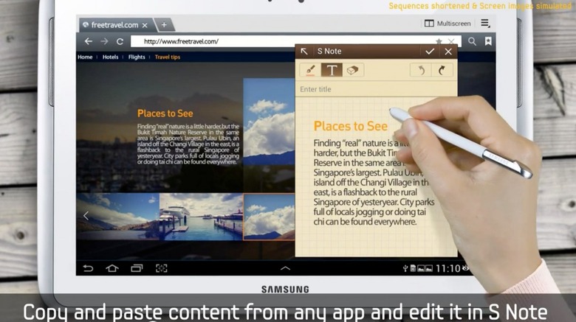Select the highlighted clouds thumbnail
Image resolution: width=576 pixels, height=322 pixels.
point(270,217)
